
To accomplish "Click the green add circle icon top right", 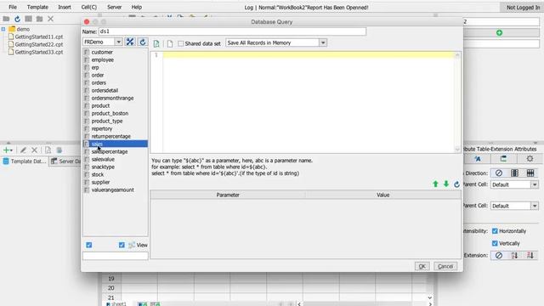I will click(499, 32).
